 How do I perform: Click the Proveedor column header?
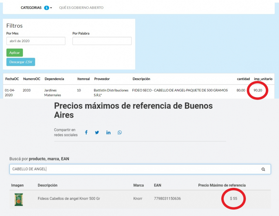[102, 79]
